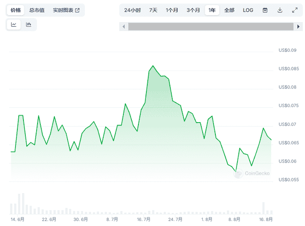Select the 价格 price tab
Image resolution: width=305 pixels, height=226 pixels.
(15, 10)
